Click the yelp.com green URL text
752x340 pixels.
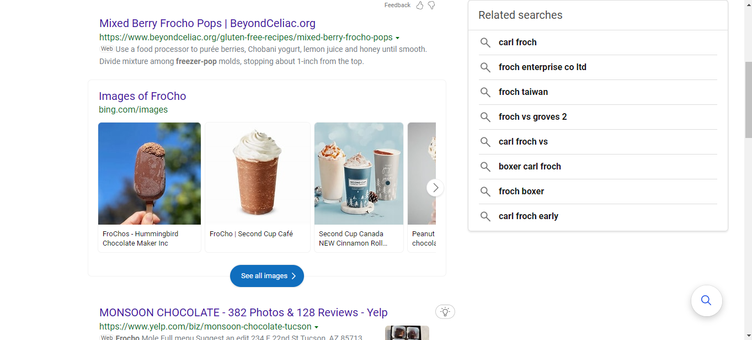coord(205,327)
